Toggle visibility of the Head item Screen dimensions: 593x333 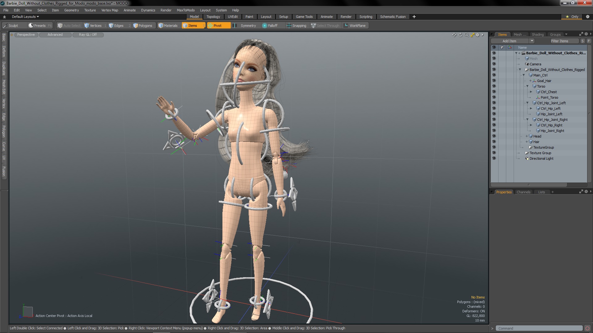coord(494,136)
